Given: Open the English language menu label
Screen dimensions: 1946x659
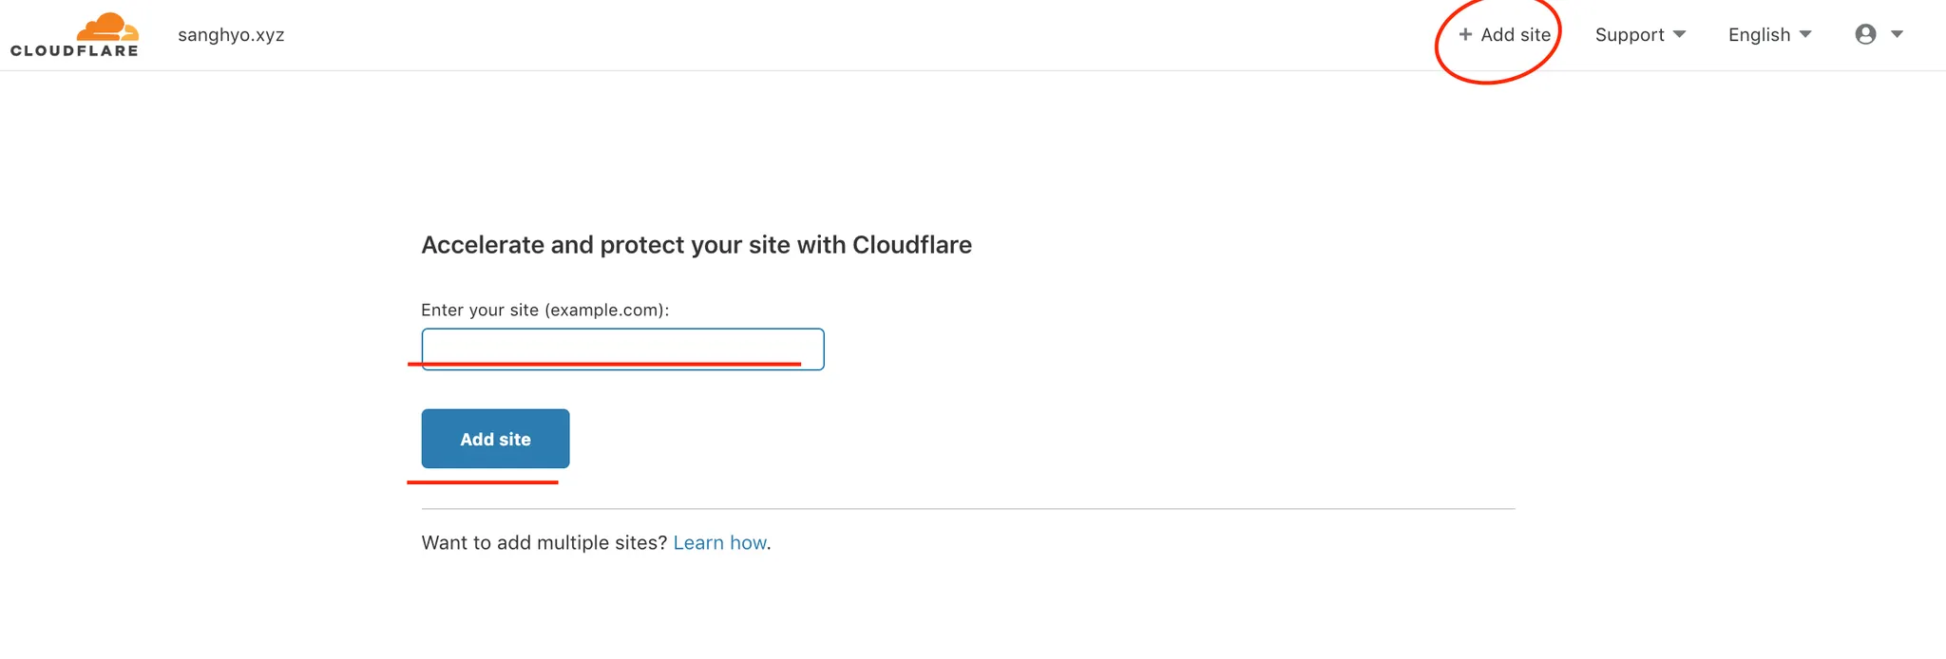Looking at the screenshot, I should pyautogui.click(x=1759, y=35).
